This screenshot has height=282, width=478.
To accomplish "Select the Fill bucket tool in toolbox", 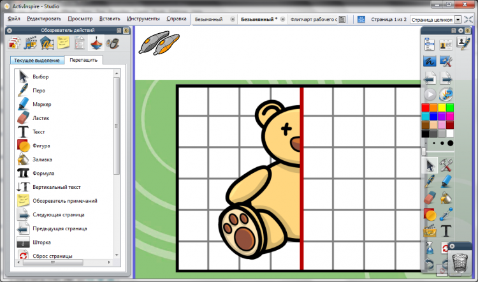I will click(446, 198).
